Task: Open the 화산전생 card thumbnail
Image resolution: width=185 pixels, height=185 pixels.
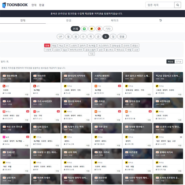Action: click(107, 179)
